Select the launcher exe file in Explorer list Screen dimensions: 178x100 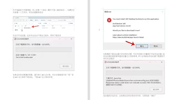point(27,28)
